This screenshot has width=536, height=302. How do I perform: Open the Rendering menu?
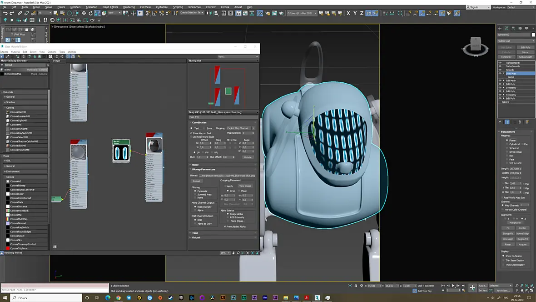point(129,7)
